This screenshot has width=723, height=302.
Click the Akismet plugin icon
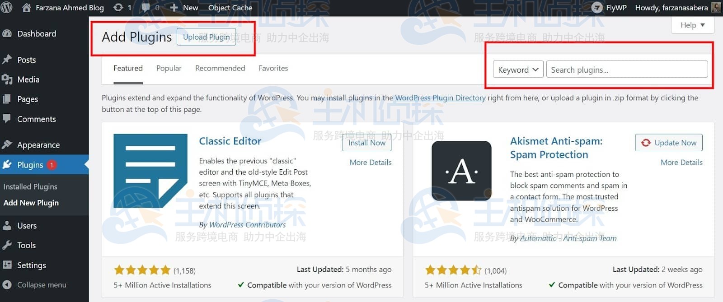coord(461,171)
